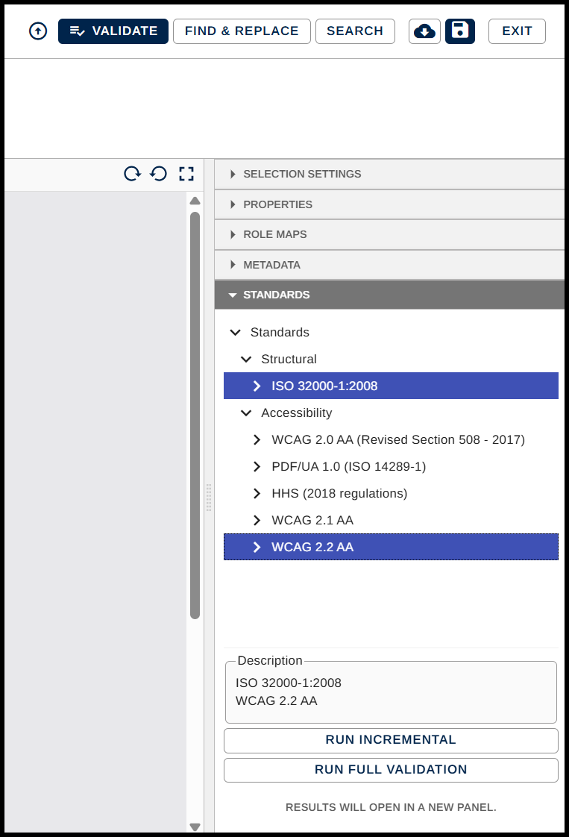This screenshot has width=569, height=837.
Task: Click scrollbar down arrow in document pane
Action: tap(195, 827)
